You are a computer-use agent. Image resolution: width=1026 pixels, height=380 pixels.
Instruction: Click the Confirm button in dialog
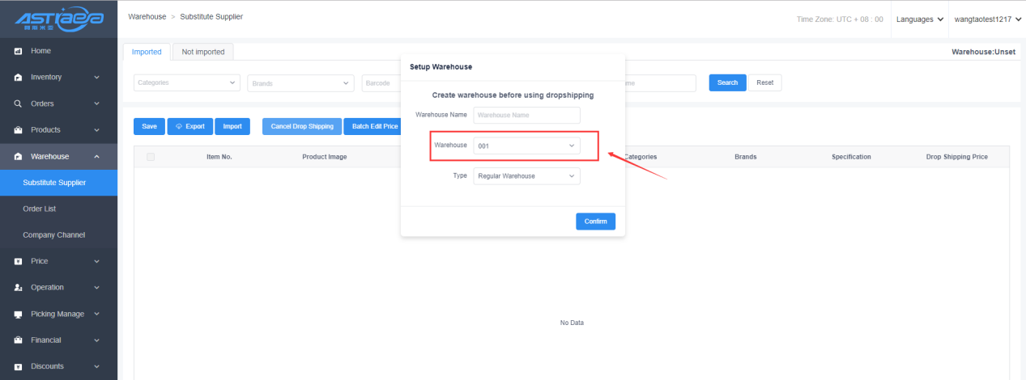595,222
